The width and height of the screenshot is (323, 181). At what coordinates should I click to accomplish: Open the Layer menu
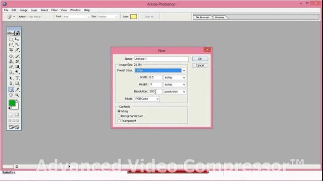34,10
